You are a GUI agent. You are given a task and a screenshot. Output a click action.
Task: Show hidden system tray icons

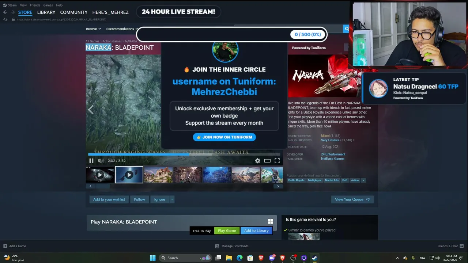(397, 258)
